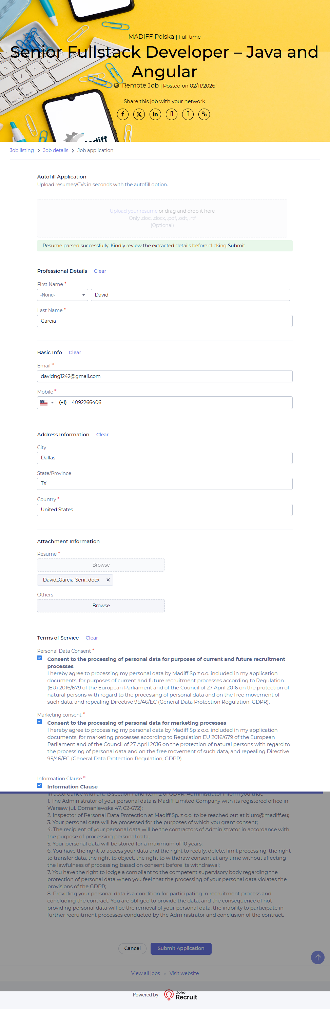Click Cancel button
The height and width of the screenshot is (1009, 330).
(132, 948)
